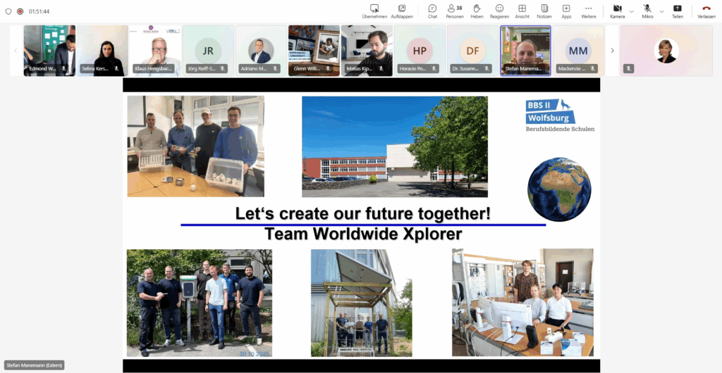Click Übernehmen to take control
Screen dimensions: 722x373
(374, 11)
